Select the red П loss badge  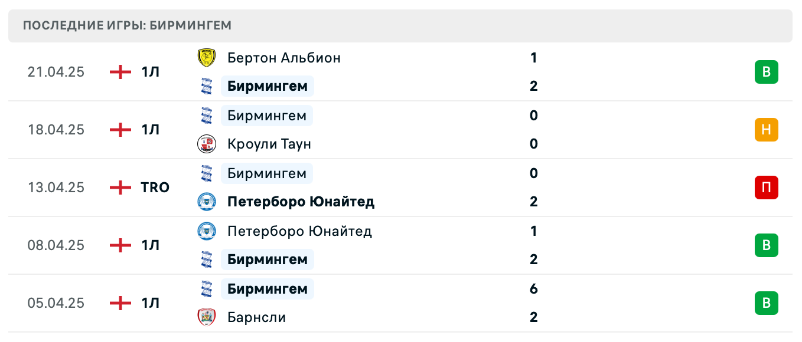[766, 188]
